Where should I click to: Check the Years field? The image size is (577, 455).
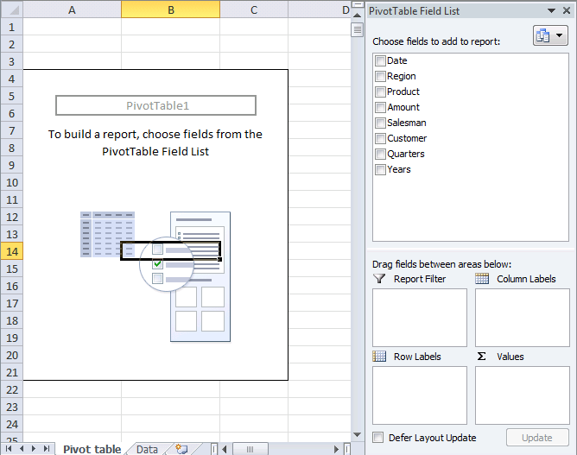click(x=380, y=169)
